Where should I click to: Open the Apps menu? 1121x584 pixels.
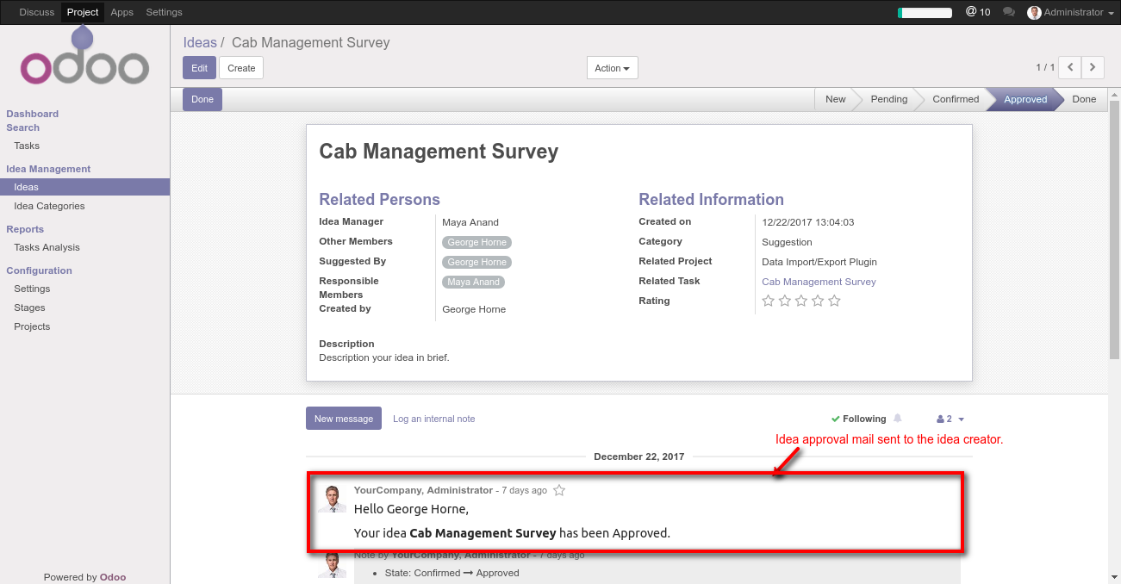click(x=122, y=12)
